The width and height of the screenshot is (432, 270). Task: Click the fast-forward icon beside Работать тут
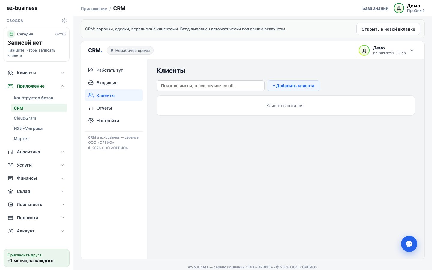[91, 70]
